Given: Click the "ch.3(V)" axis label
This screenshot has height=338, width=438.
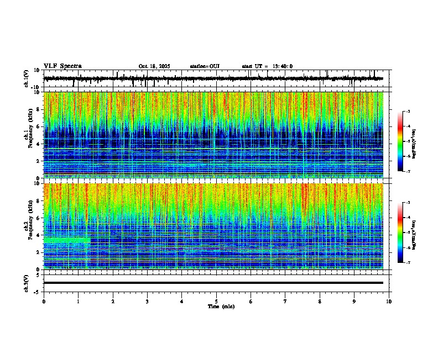Looking at the screenshot, I should (x=27, y=283).
